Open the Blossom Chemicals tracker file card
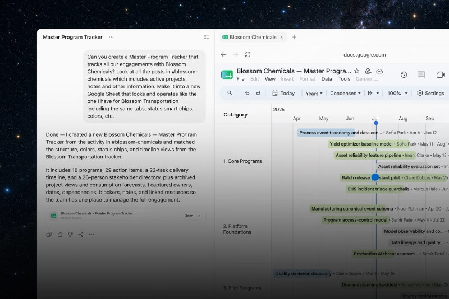 [125, 216]
